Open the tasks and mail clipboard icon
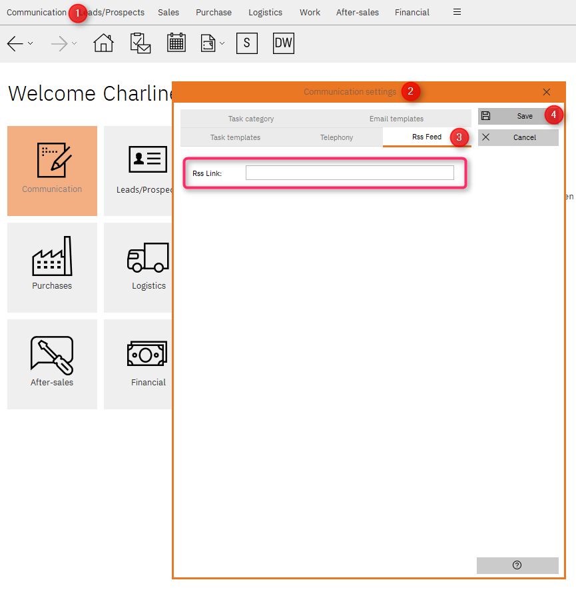This screenshot has height=594, width=576. tap(141, 43)
